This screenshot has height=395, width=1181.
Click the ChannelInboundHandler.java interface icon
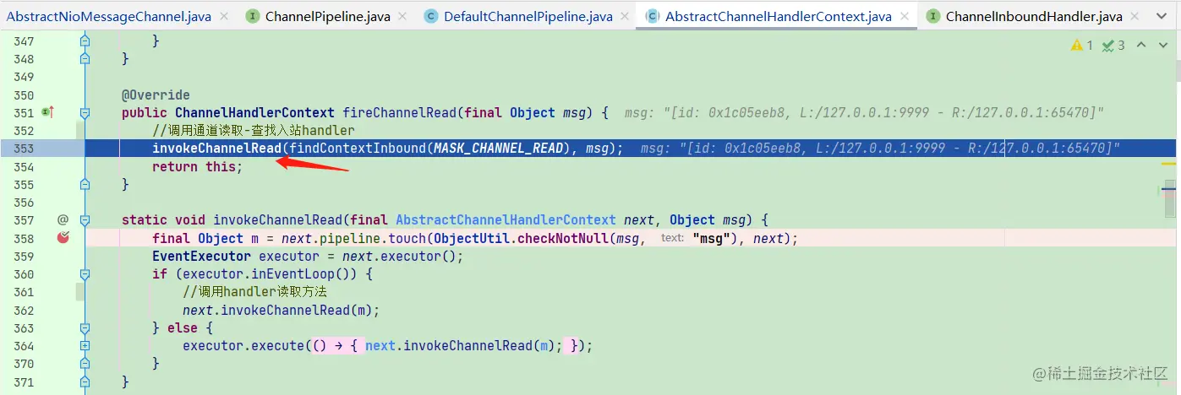point(933,16)
